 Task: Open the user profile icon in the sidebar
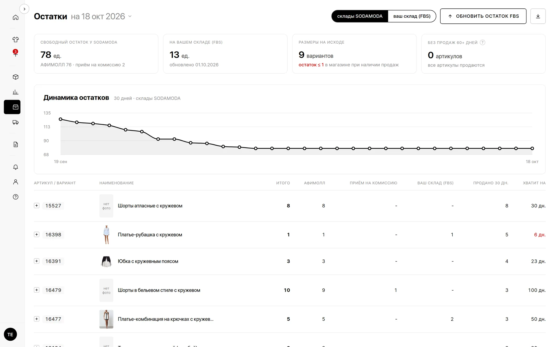tap(16, 182)
